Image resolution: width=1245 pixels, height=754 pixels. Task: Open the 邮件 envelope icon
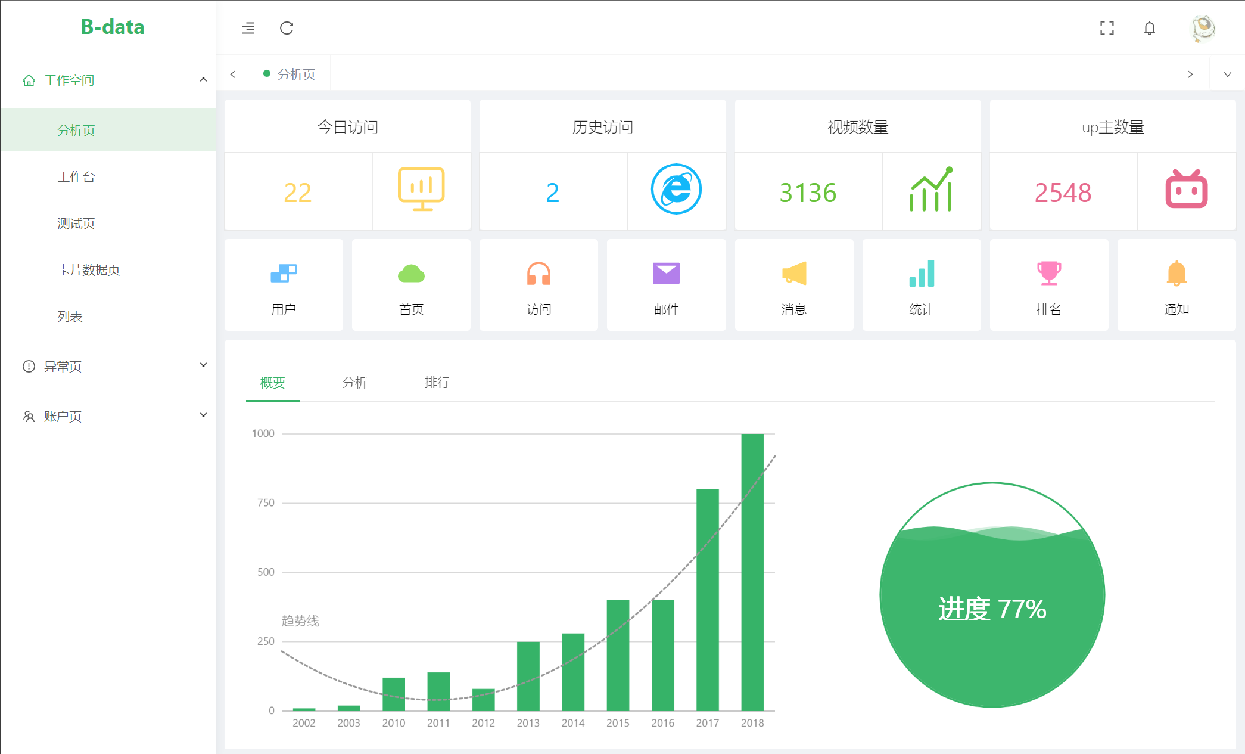tap(666, 274)
